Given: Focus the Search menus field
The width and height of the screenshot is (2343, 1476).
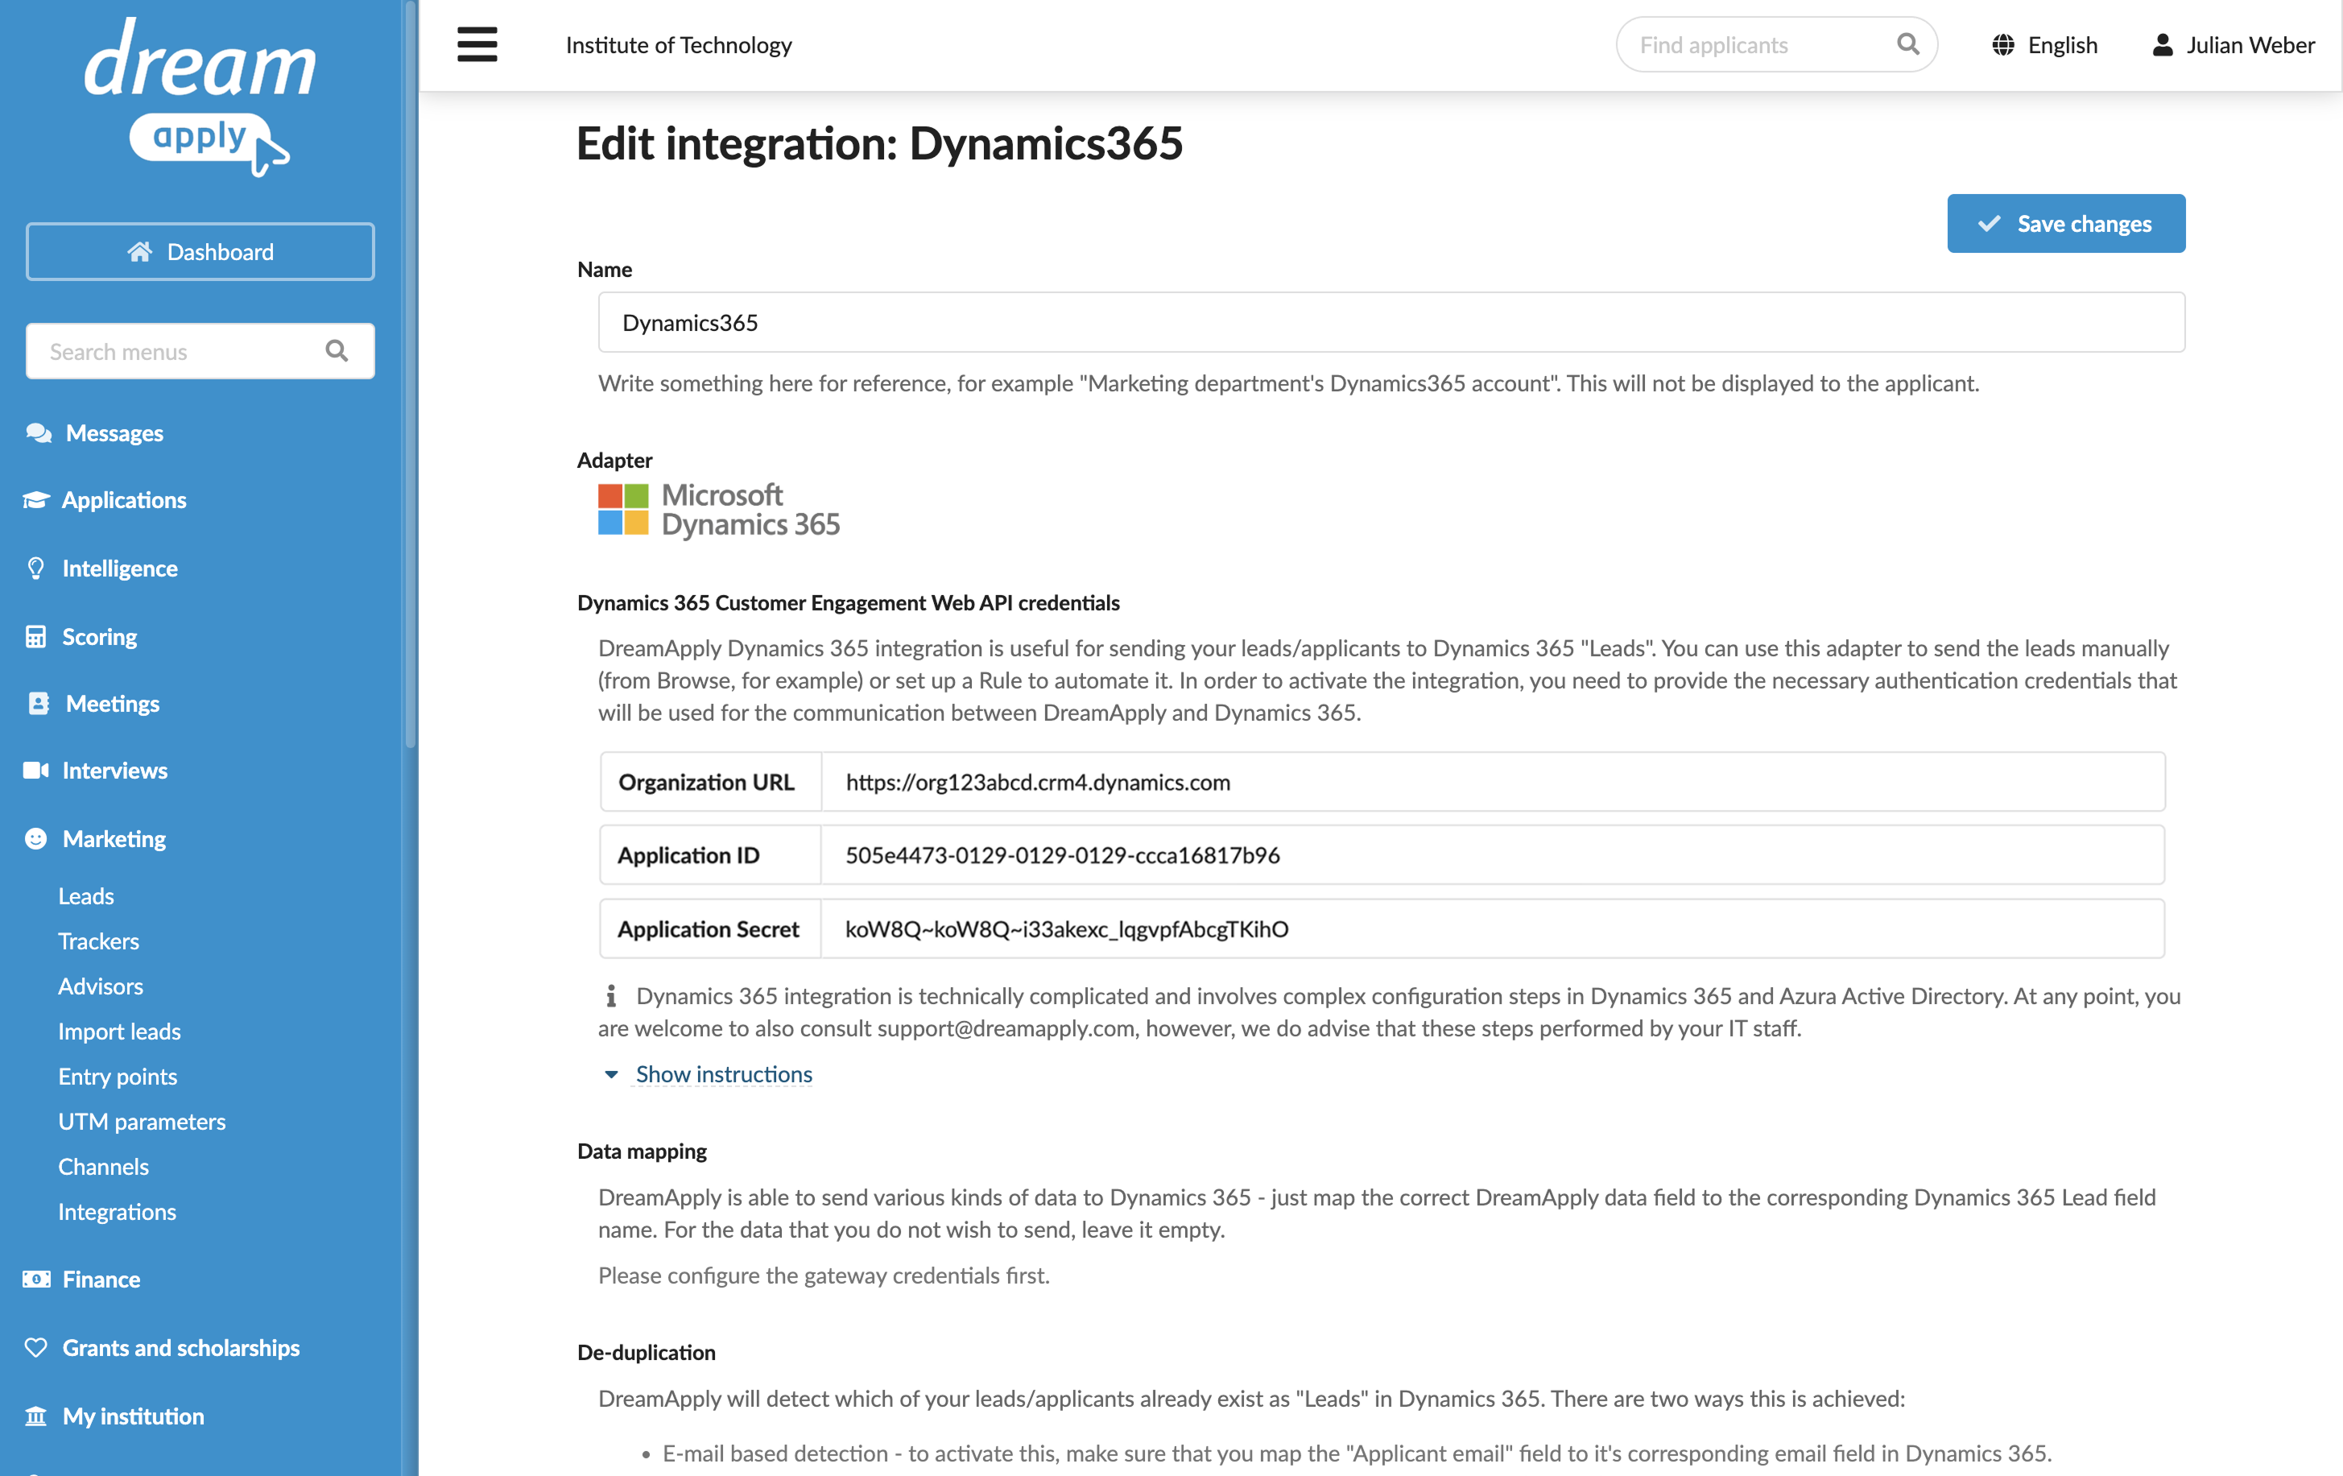Looking at the screenshot, I should coord(200,351).
